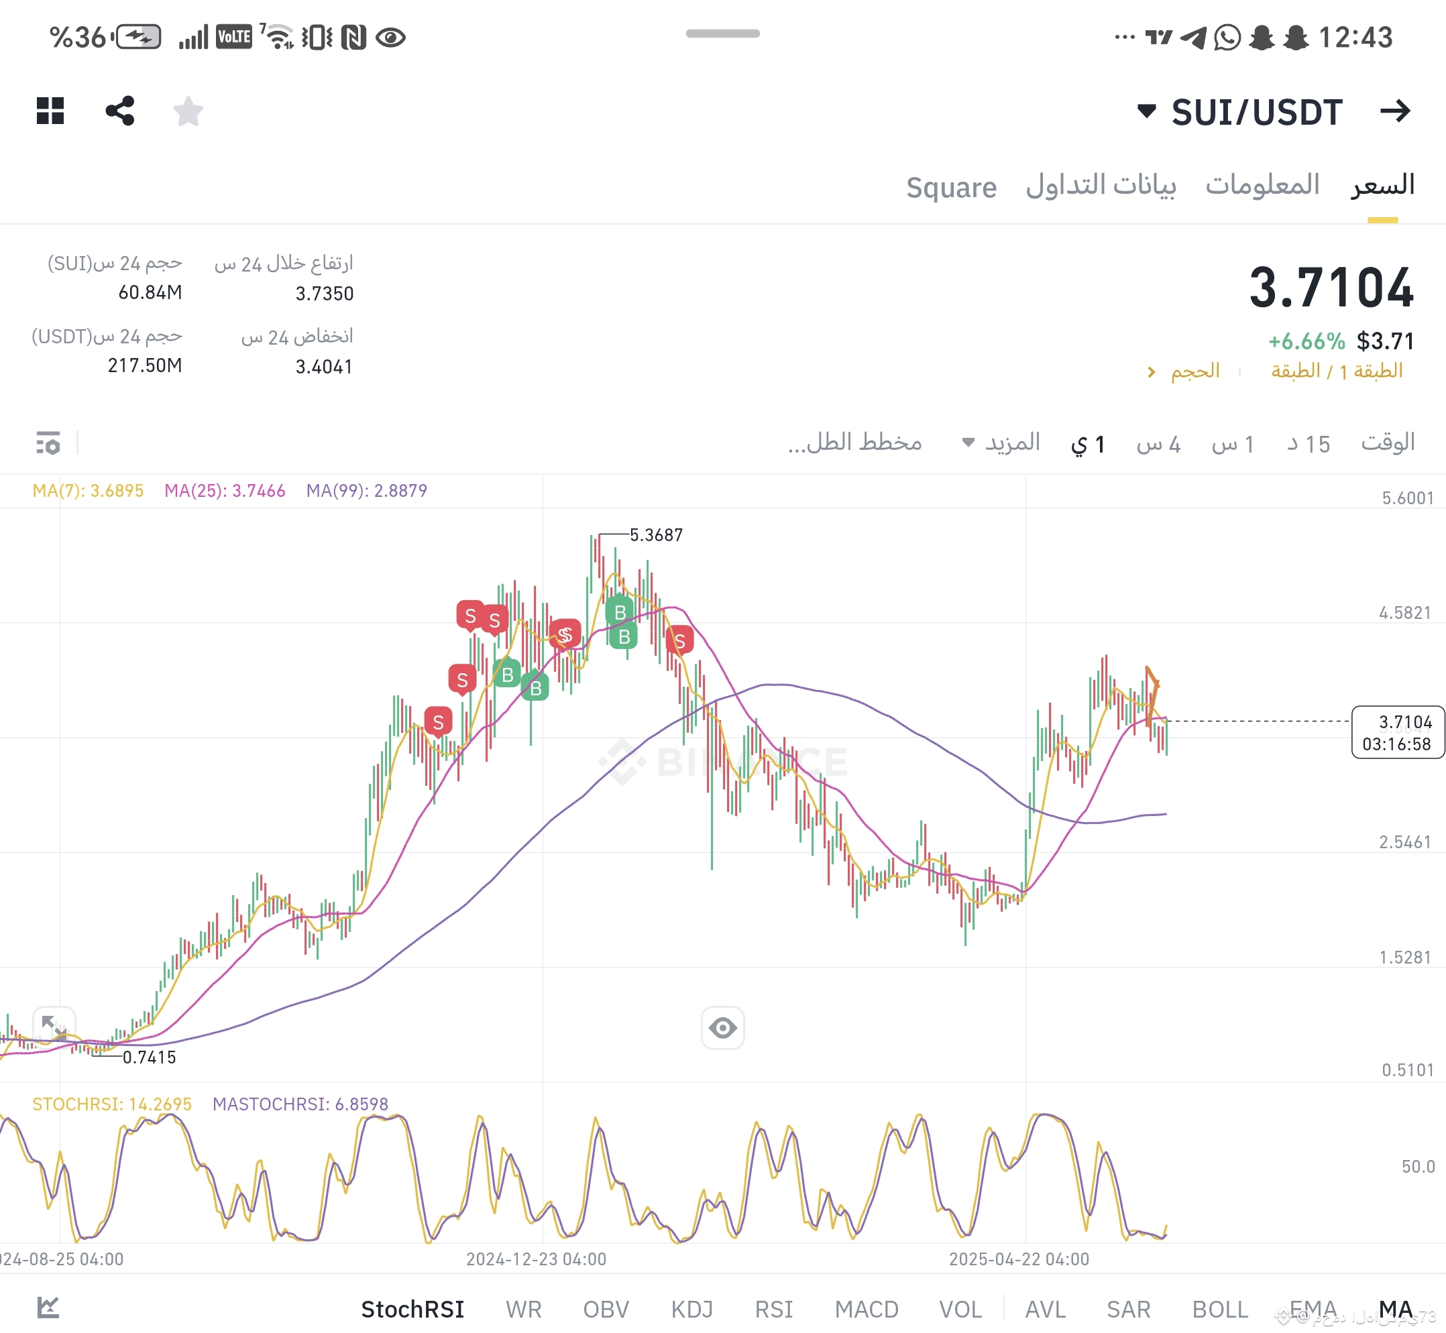The width and height of the screenshot is (1446, 1333).
Task: Switch to the Square tab
Action: pos(950,188)
